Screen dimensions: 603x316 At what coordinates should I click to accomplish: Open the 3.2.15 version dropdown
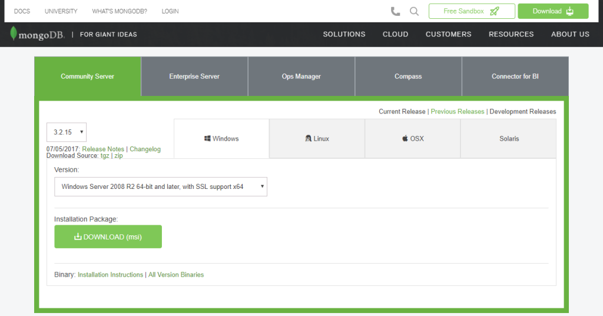point(67,132)
